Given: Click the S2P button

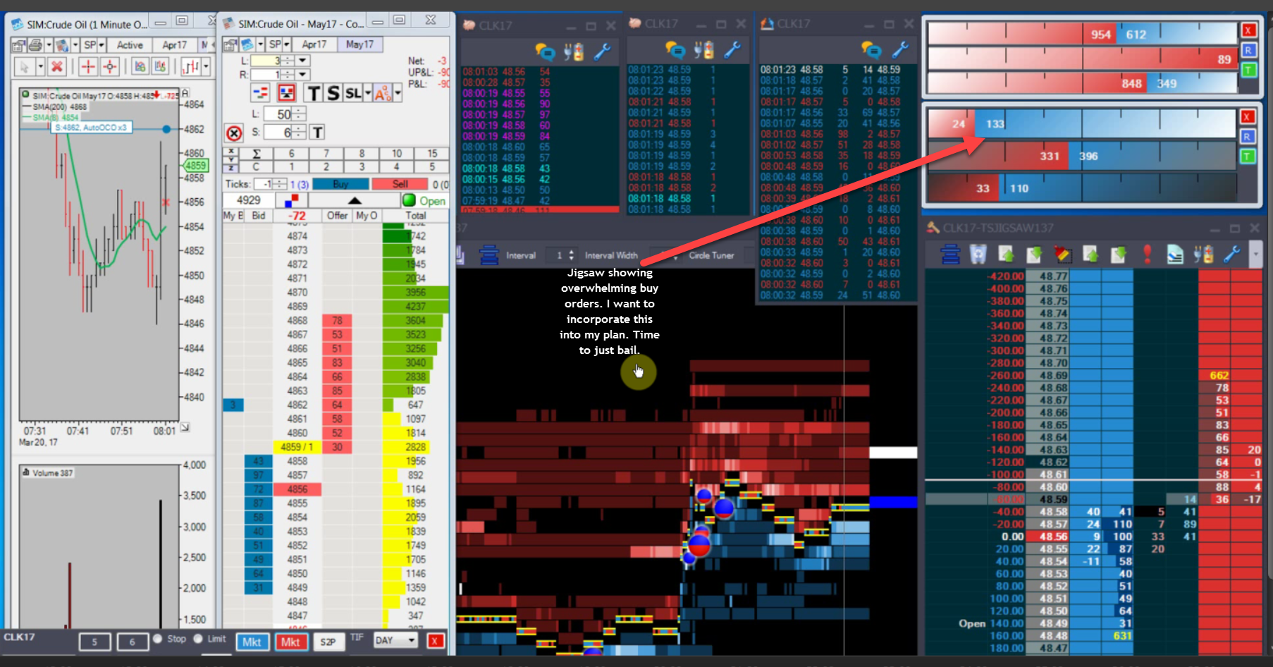Looking at the screenshot, I should coord(328,642).
